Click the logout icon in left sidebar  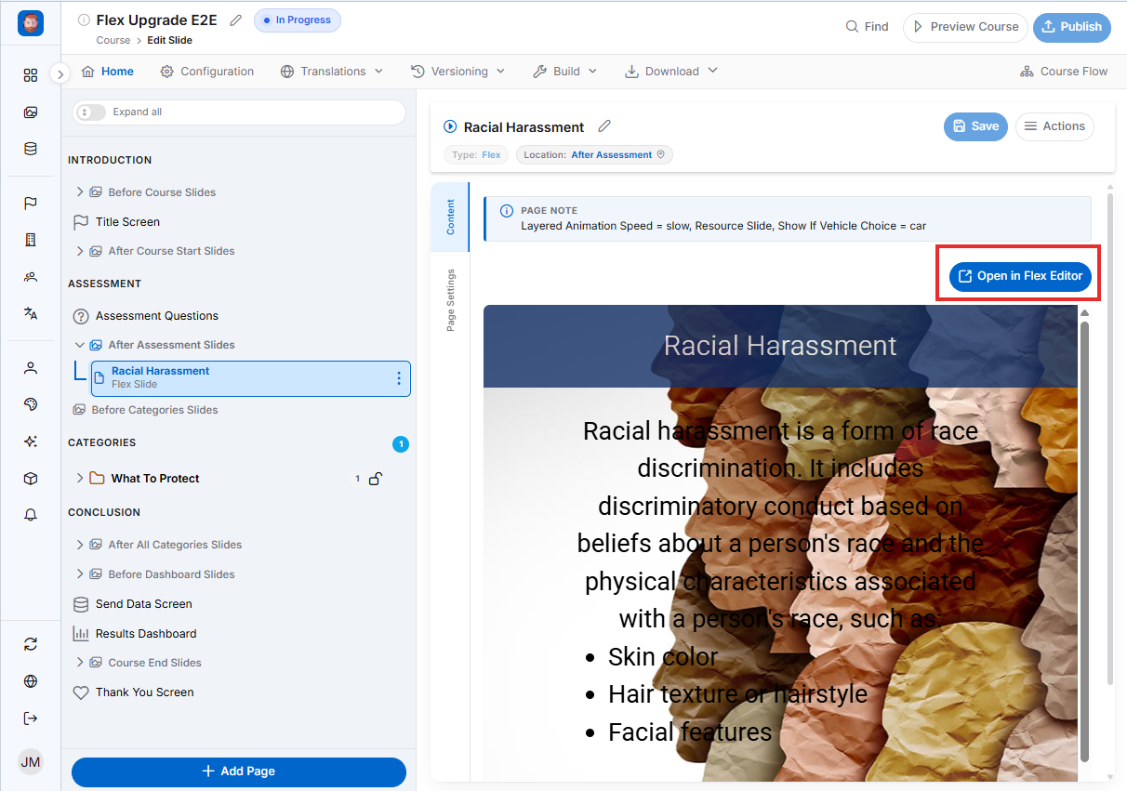[31, 718]
